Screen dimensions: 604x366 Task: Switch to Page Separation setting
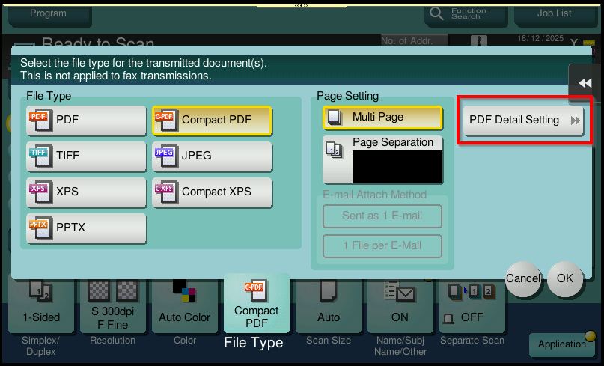(382, 159)
